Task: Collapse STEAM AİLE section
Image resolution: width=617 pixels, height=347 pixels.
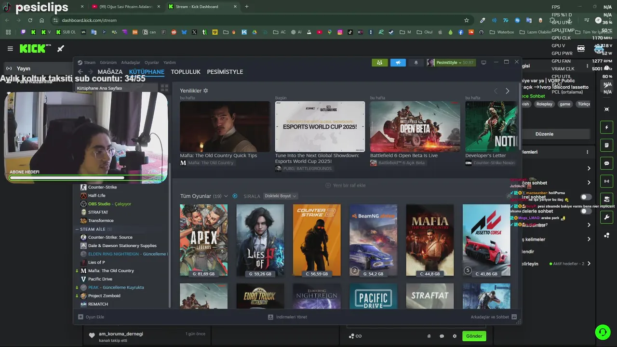Action: [77, 229]
